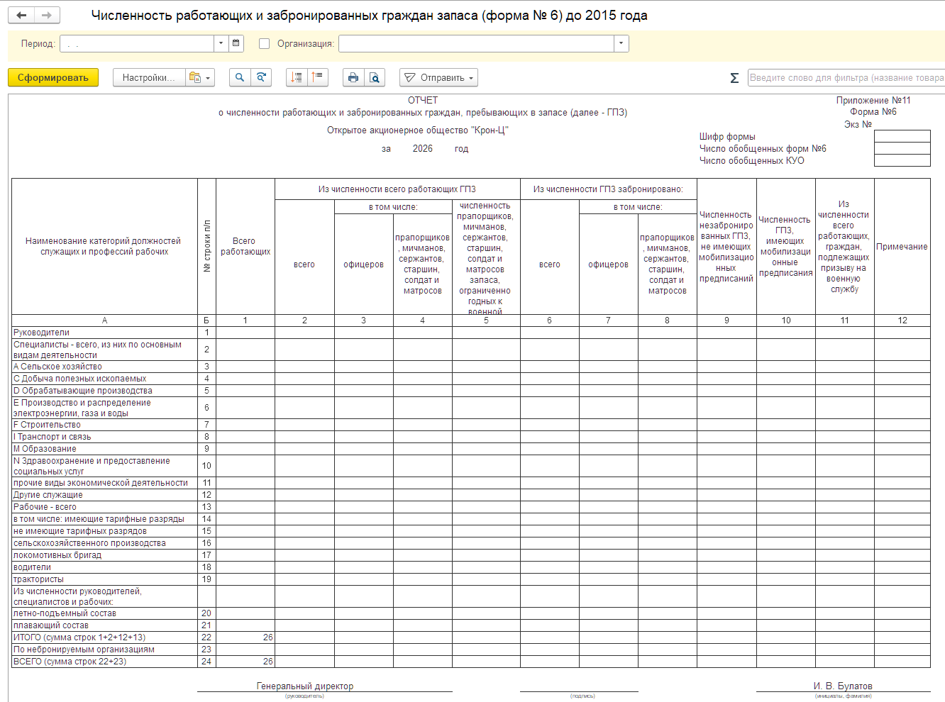The image size is (945, 702).
Task: Click the back navigation arrow
Action: point(21,16)
